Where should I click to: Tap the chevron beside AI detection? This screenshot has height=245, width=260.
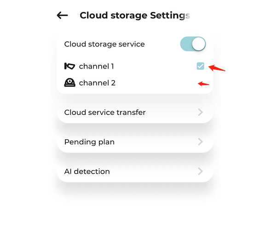[x=201, y=171]
